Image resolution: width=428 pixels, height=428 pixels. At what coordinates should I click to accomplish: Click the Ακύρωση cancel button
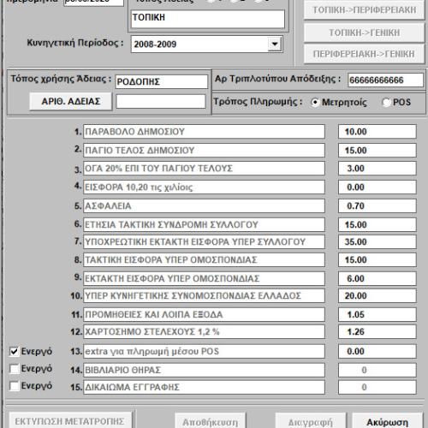pyautogui.click(x=388, y=421)
